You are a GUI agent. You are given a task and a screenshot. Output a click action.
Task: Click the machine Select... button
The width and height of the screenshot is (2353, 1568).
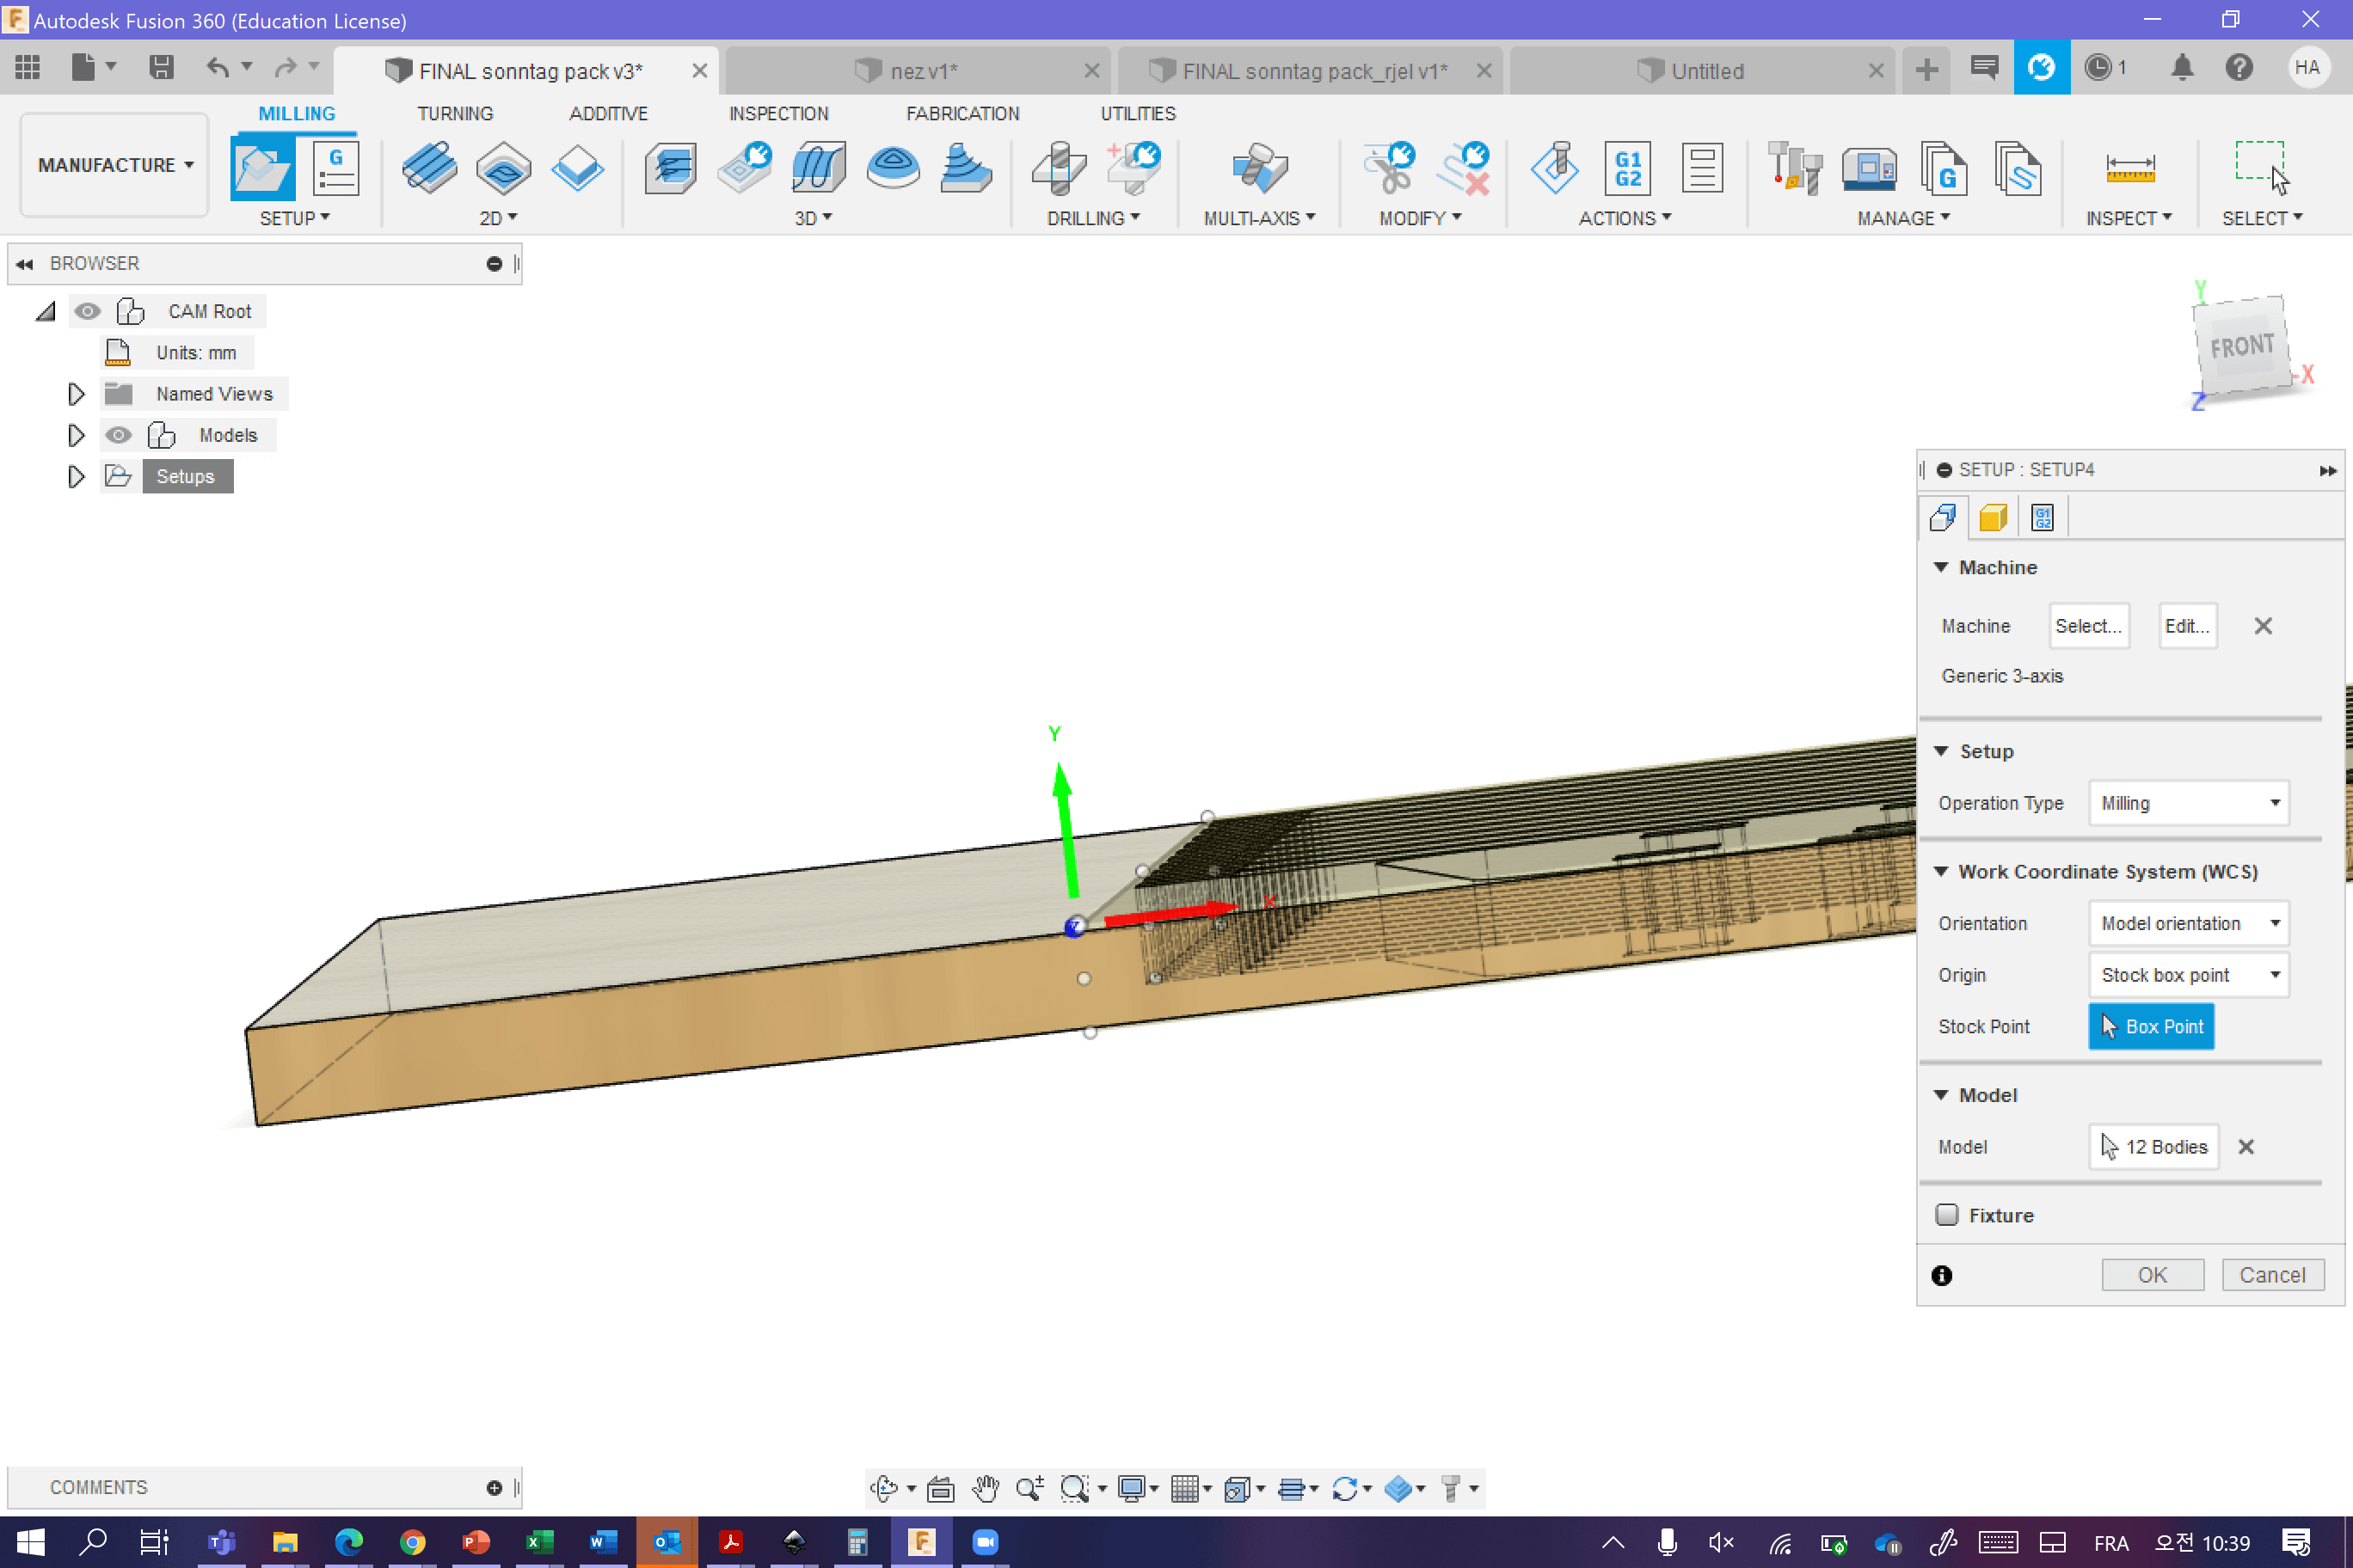coord(2087,626)
